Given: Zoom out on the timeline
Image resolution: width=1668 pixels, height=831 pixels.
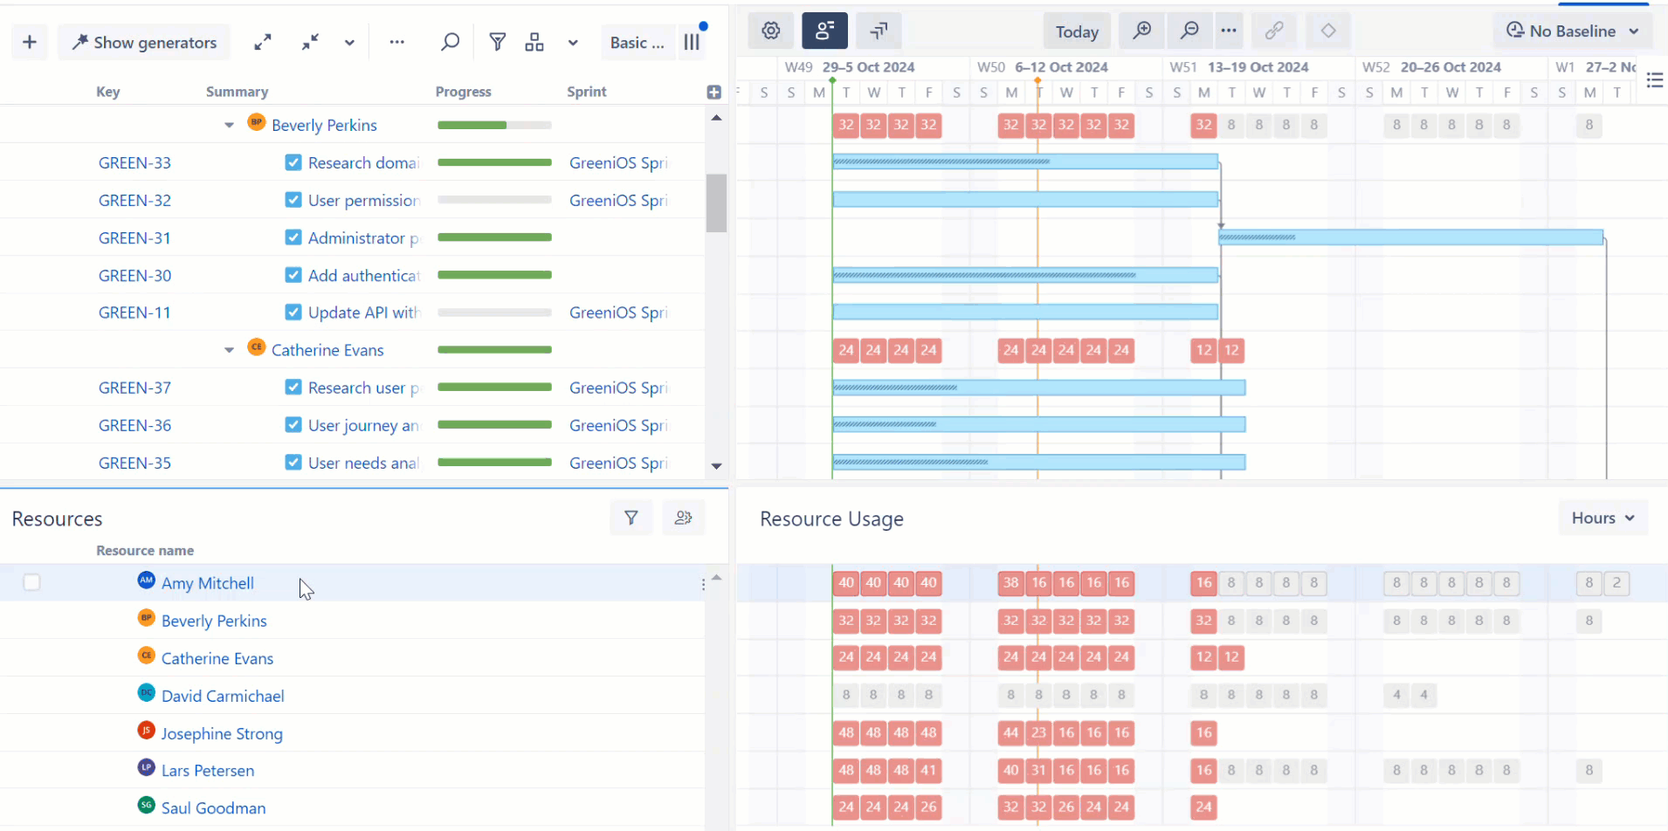Looking at the screenshot, I should 1189,31.
